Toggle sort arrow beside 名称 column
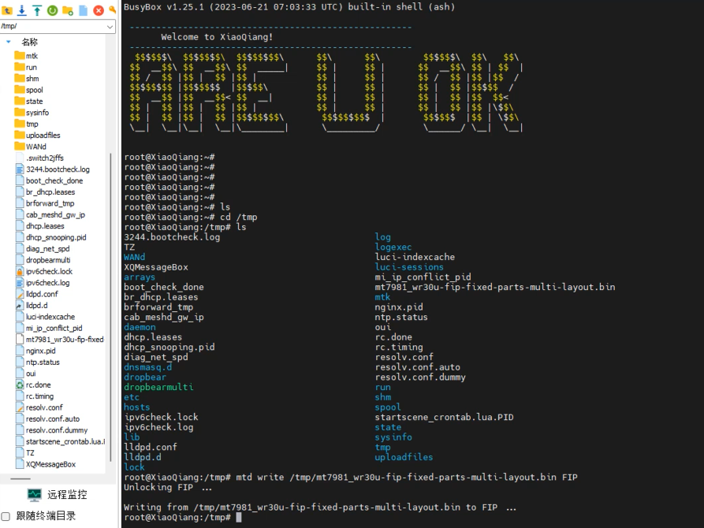704x528 pixels. click(x=8, y=42)
